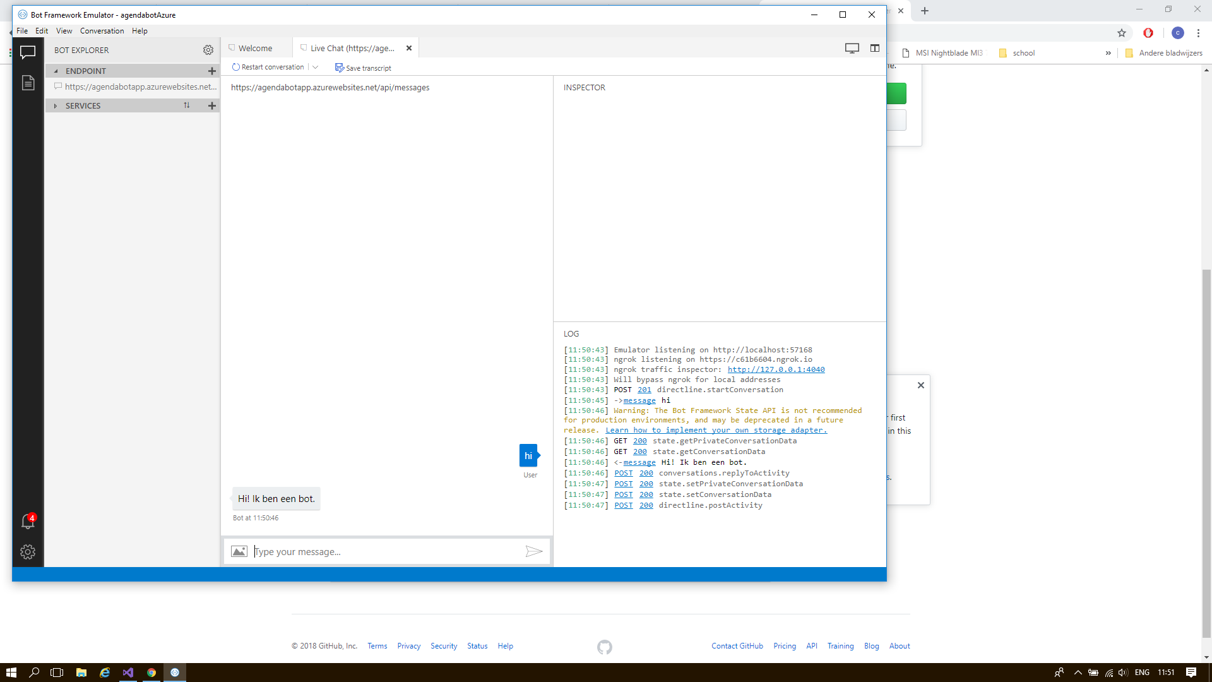Open the Edit menu

pyautogui.click(x=42, y=30)
